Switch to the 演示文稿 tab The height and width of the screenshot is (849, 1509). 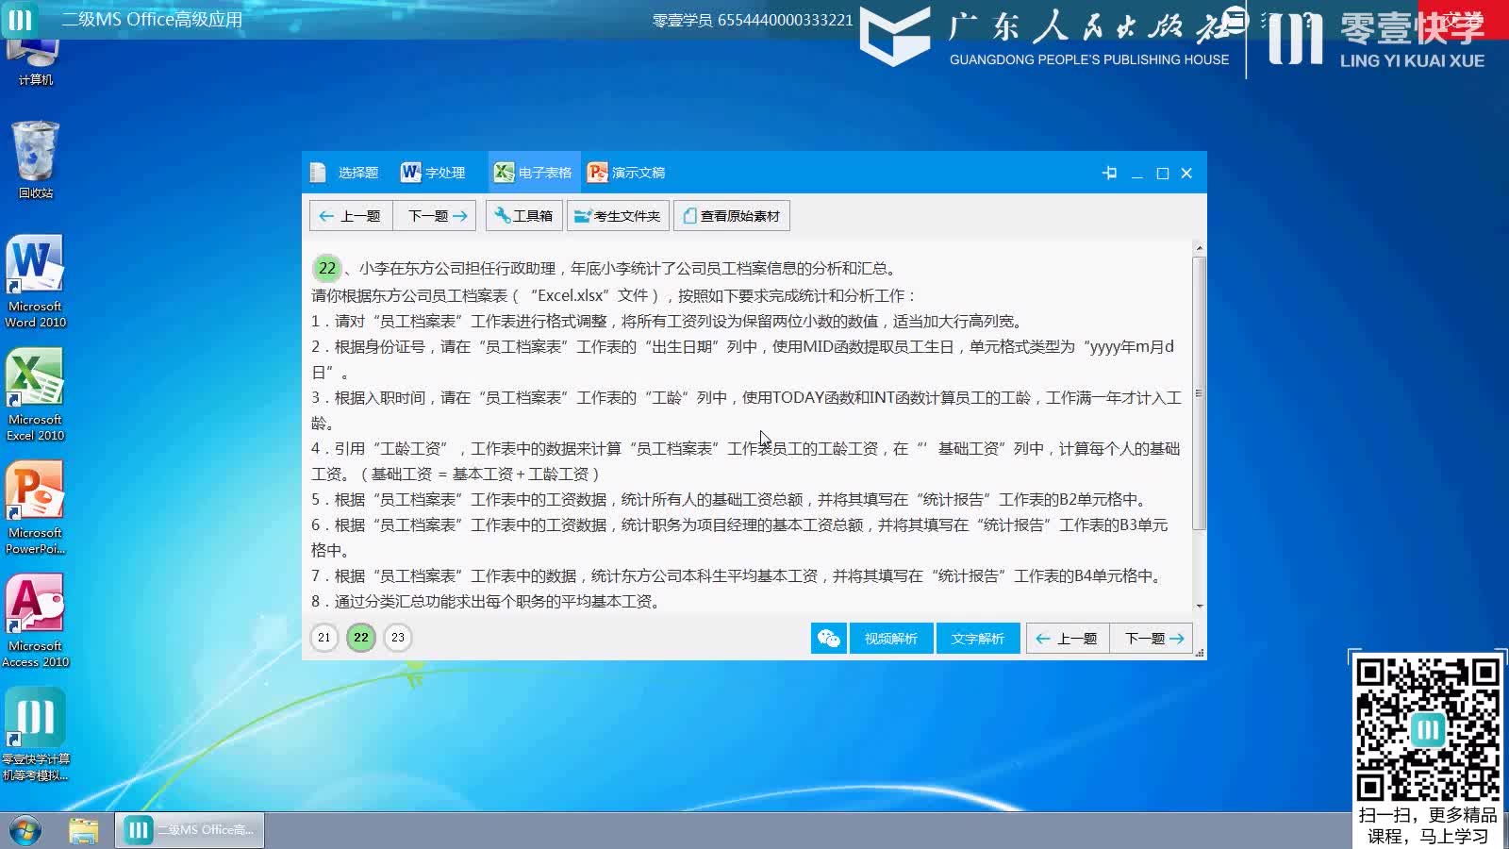coord(626,173)
